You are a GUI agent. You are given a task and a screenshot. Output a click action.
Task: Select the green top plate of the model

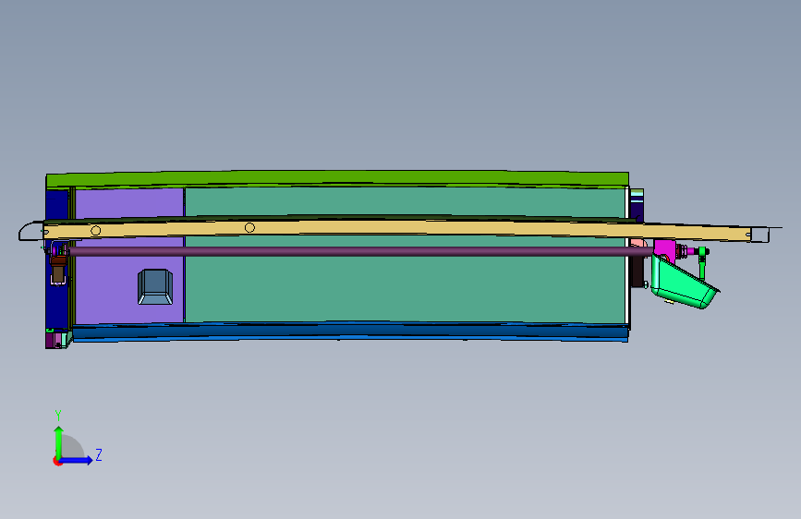[337, 179]
